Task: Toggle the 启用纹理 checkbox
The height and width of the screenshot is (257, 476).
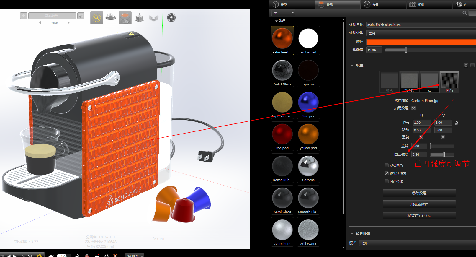Action: [413, 108]
